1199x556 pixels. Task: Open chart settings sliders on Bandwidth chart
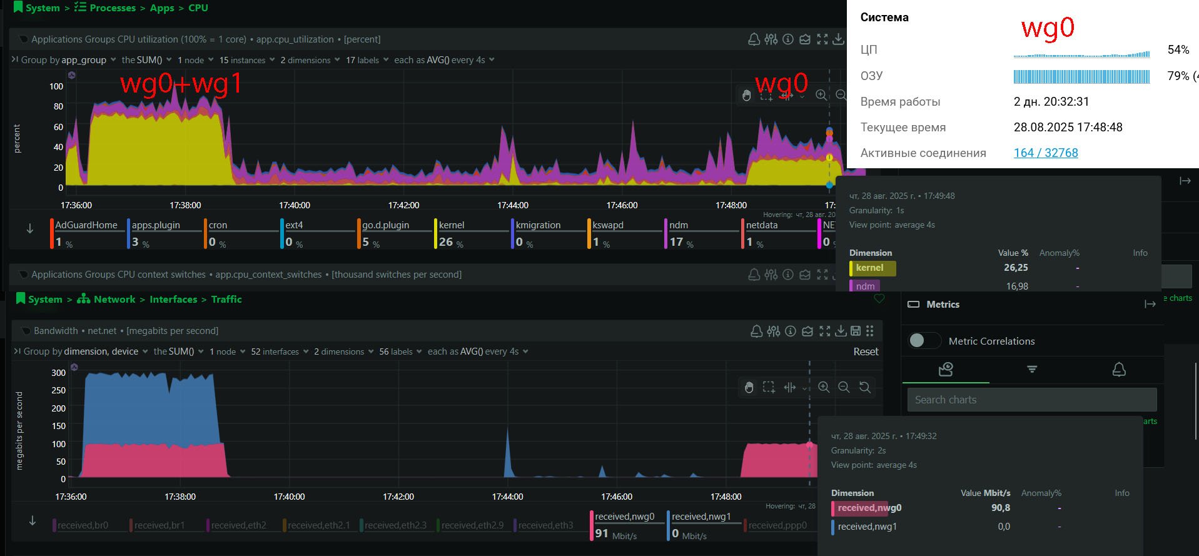tap(774, 331)
